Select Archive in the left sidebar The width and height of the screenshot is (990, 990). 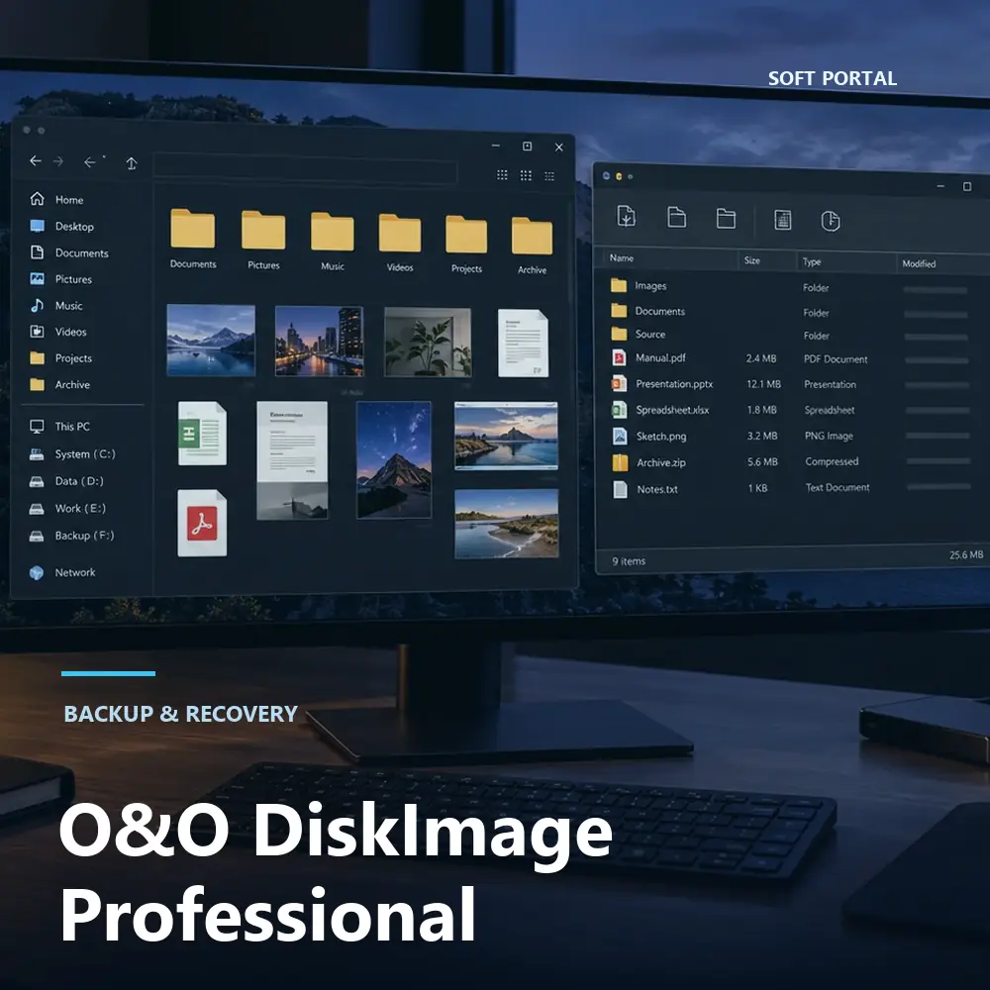(60, 384)
